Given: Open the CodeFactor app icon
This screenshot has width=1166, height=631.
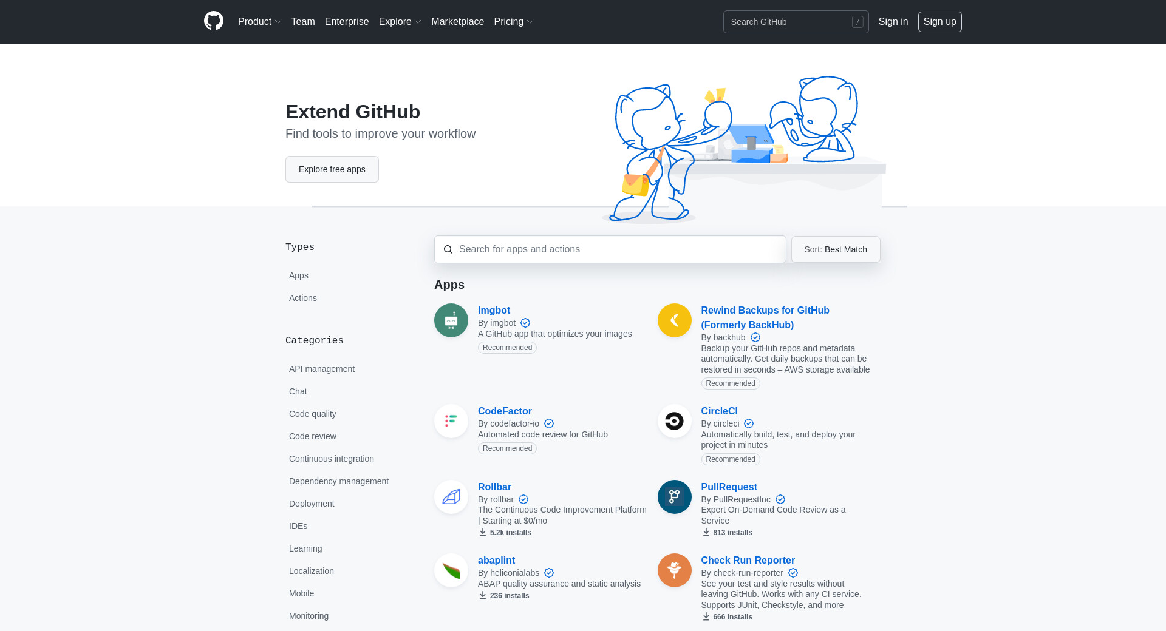Looking at the screenshot, I should point(451,421).
